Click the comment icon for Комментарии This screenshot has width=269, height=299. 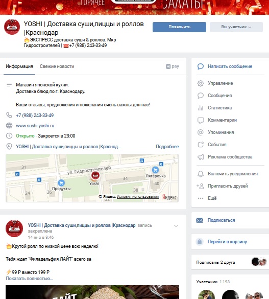click(201, 120)
